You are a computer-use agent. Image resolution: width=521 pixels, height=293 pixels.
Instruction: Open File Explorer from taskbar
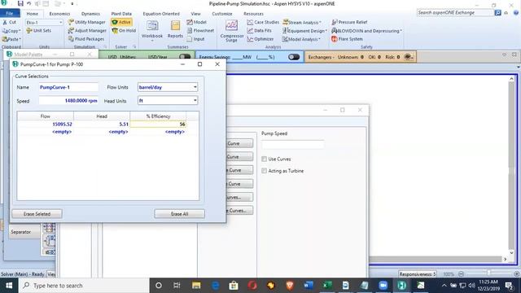[196, 286]
